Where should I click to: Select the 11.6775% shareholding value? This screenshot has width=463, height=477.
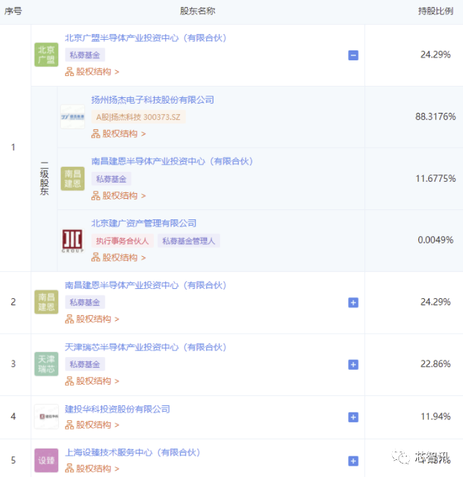[435, 178]
